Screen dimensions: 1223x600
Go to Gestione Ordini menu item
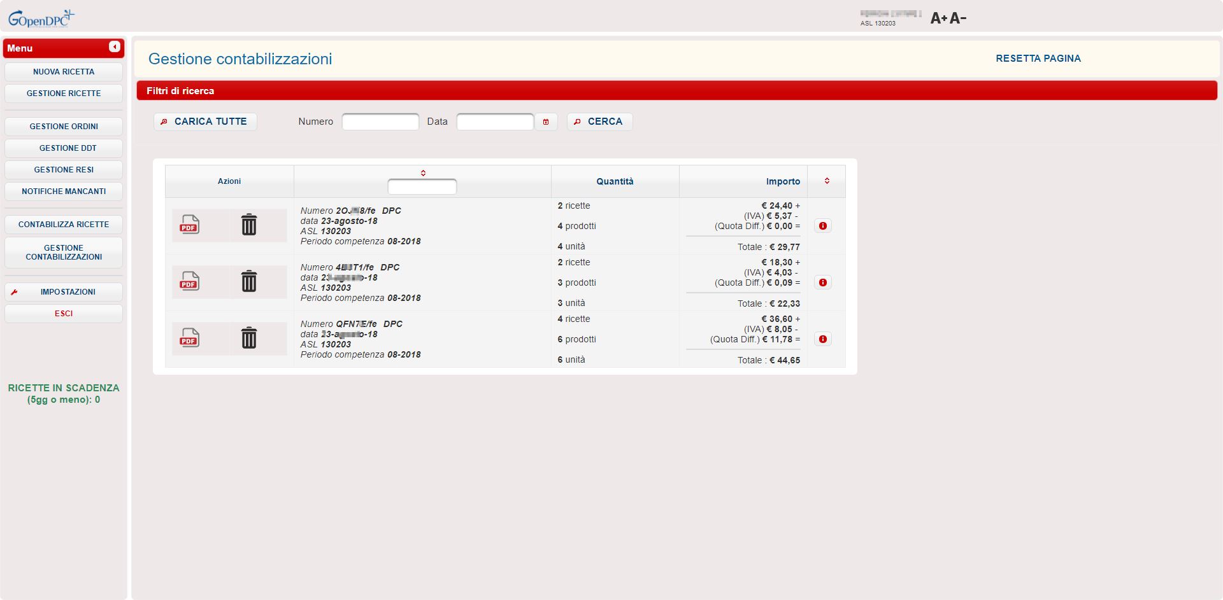[x=64, y=127]
